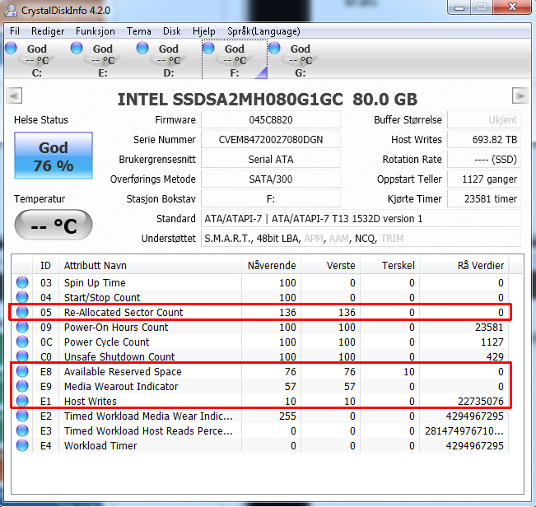Select the Power Cycle Count row name
This screenshot has height=507, width=536.
pyautogui.click(x=107, y=342)
